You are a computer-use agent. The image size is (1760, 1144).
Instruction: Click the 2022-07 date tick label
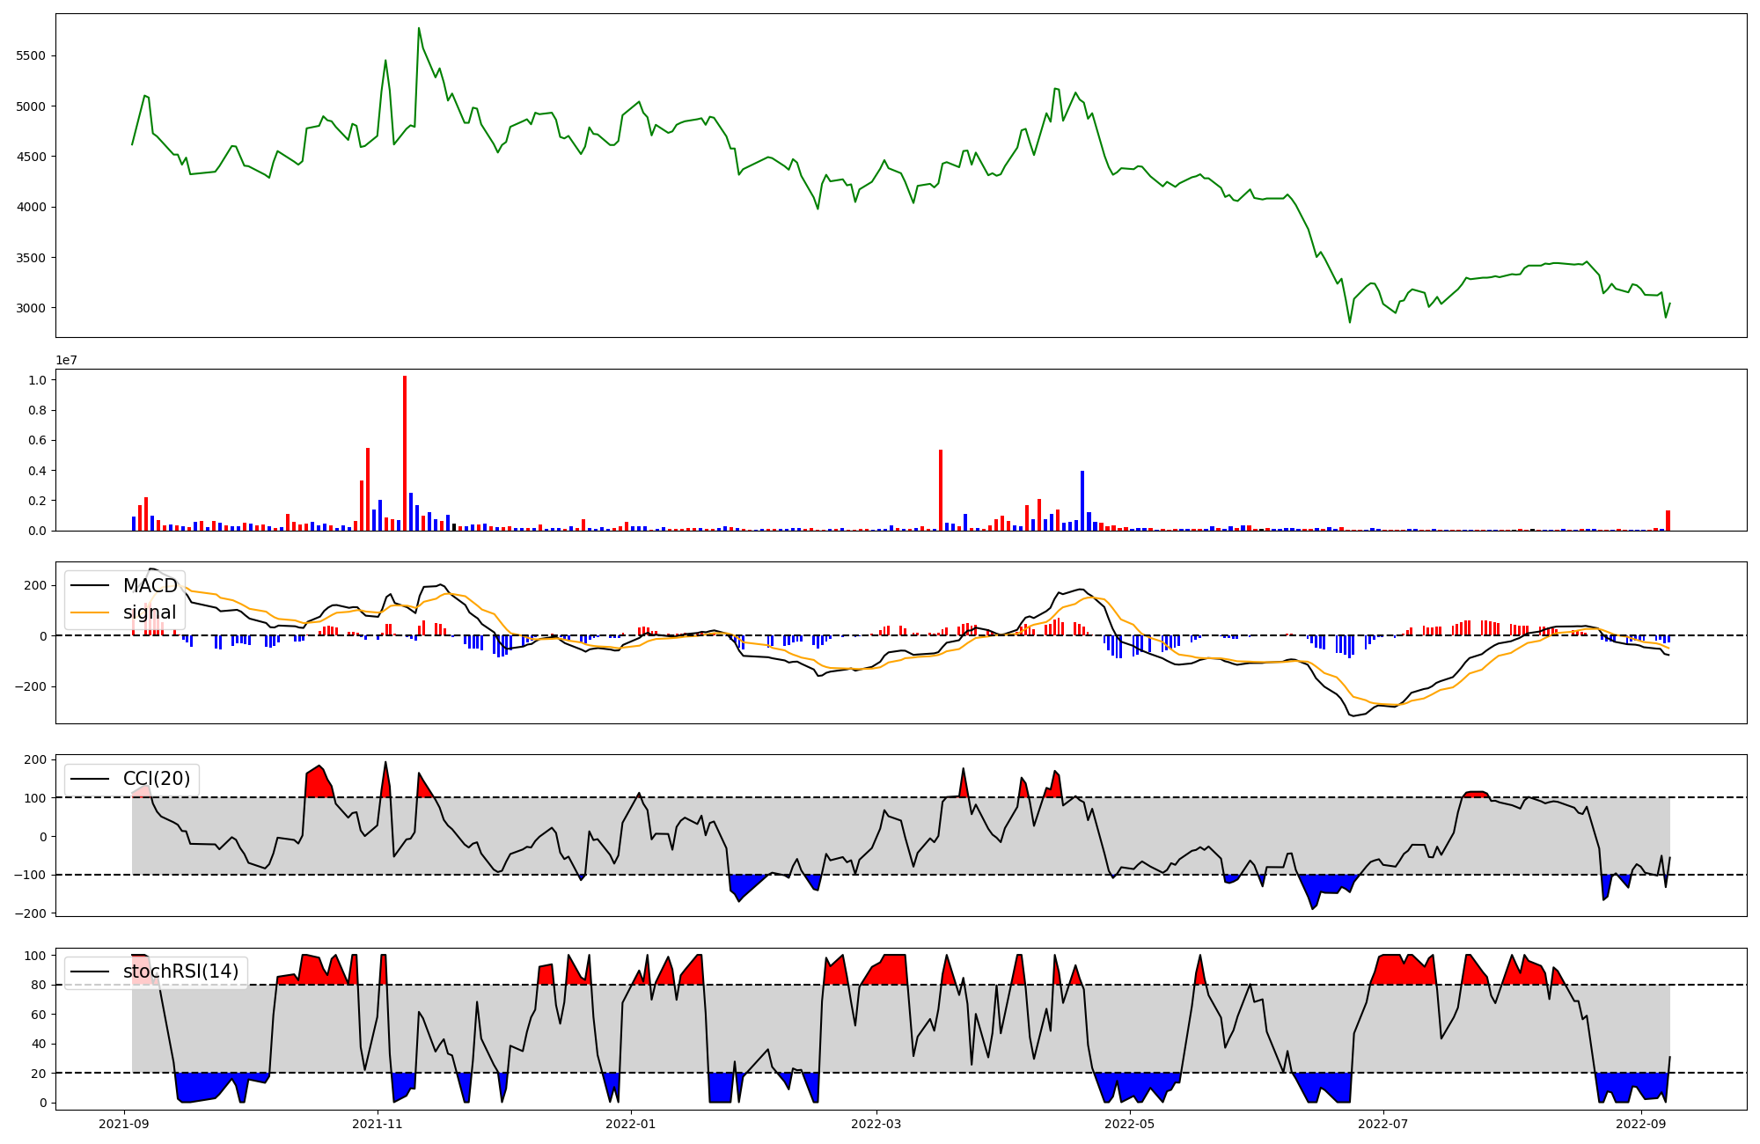coord(1383,1124)
